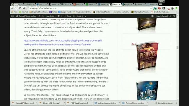Image resolution: width=189 pixels, height=106 pixels.
Task: Expand options arrow for Review of James M...docx
Action: click(x=147, y=103)
